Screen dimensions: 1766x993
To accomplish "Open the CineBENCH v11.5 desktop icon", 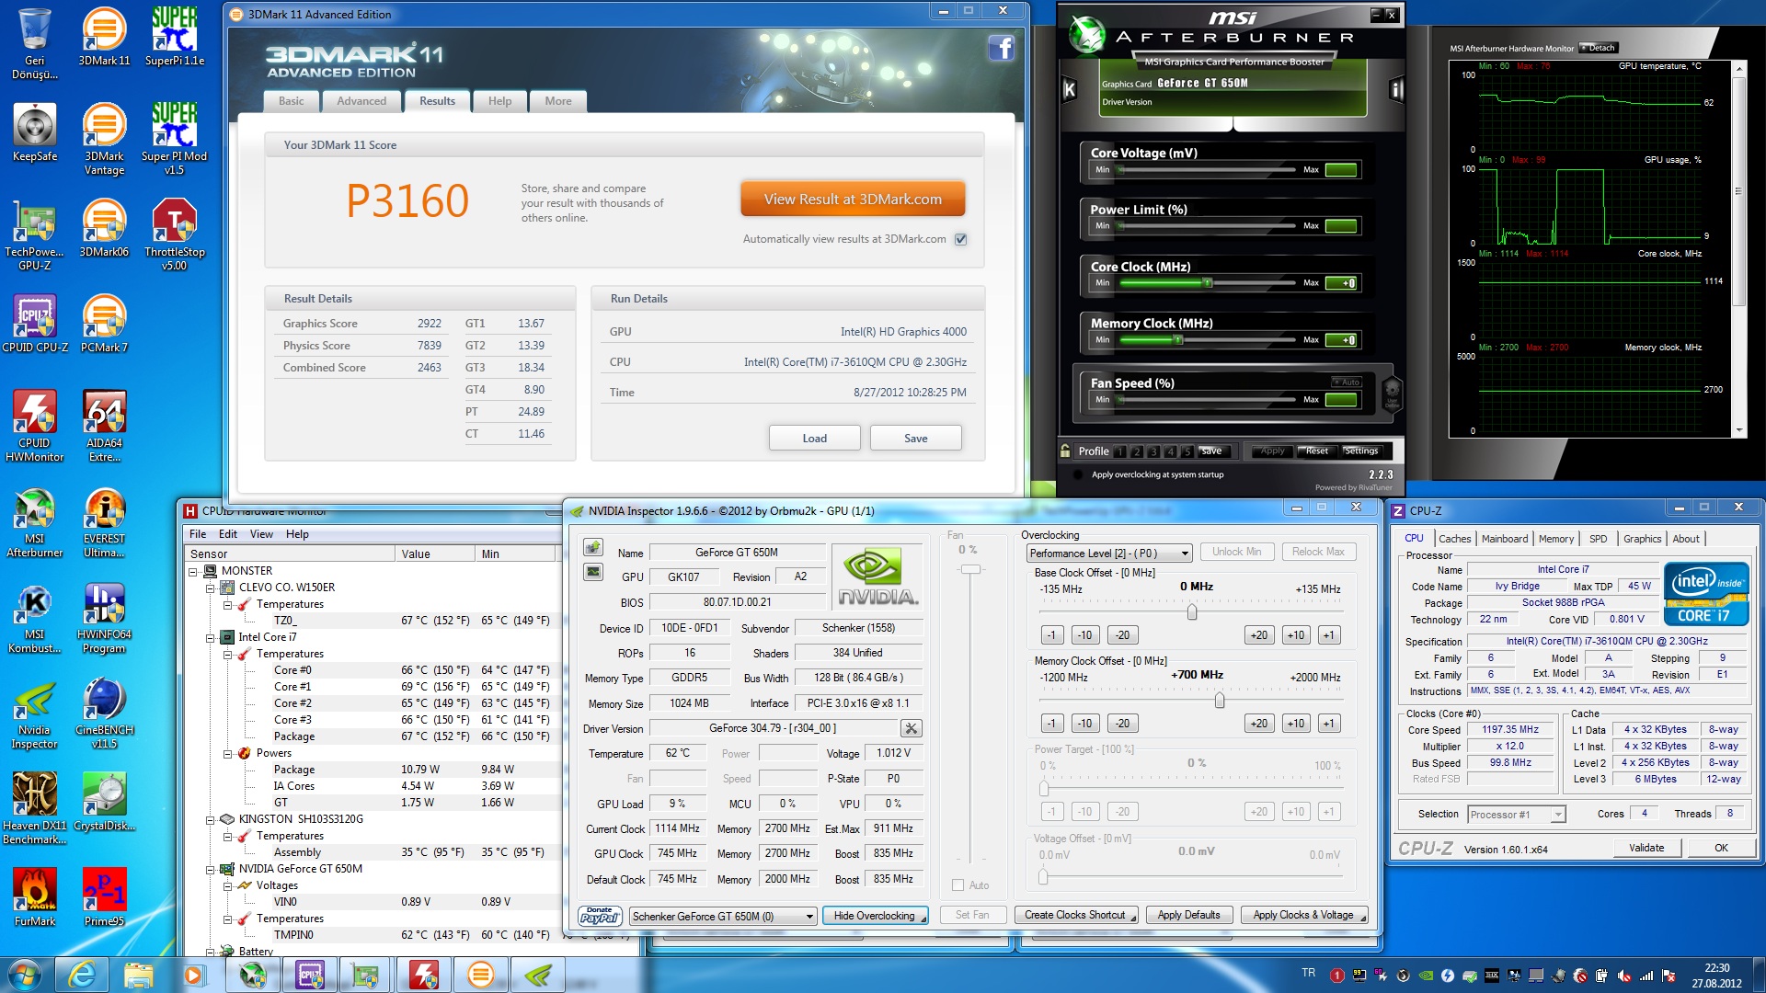I will (x=104, y=713).
